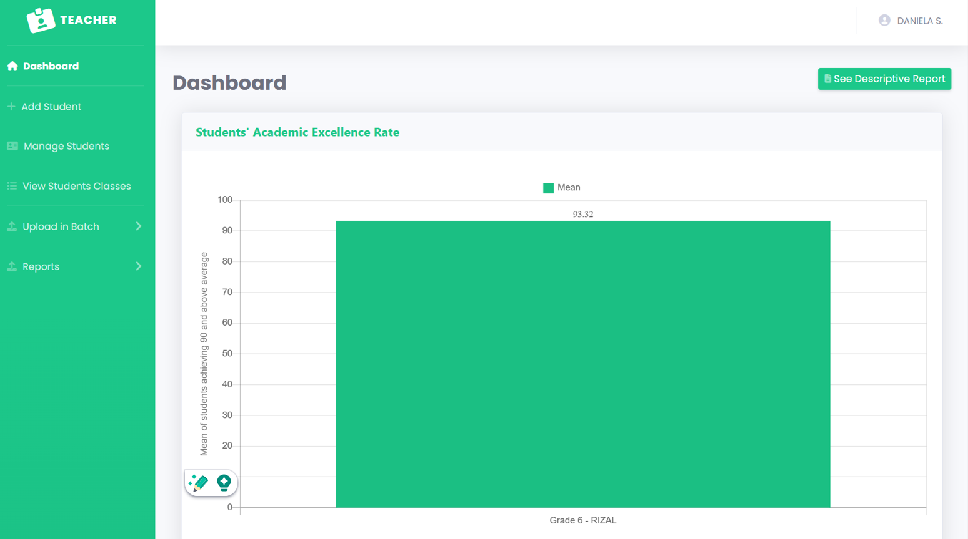The width and height of the screenshot is (968, 539).
Task: Click the lightbulb suggestion floating icon
Action: 224,482
